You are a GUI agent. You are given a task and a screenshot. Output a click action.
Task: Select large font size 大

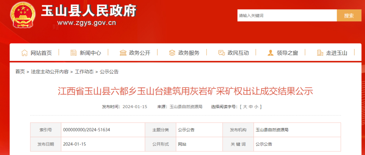pyautogui.click(x=245, y=107)
